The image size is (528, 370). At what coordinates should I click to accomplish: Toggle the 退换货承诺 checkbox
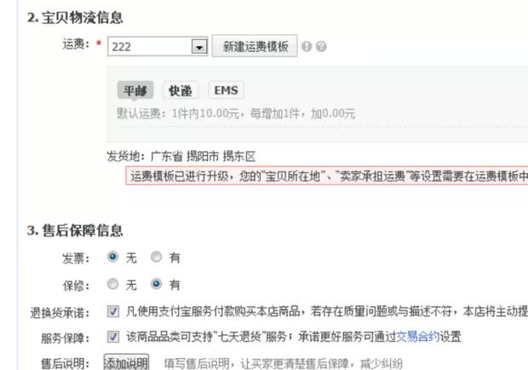click(113, 311)
